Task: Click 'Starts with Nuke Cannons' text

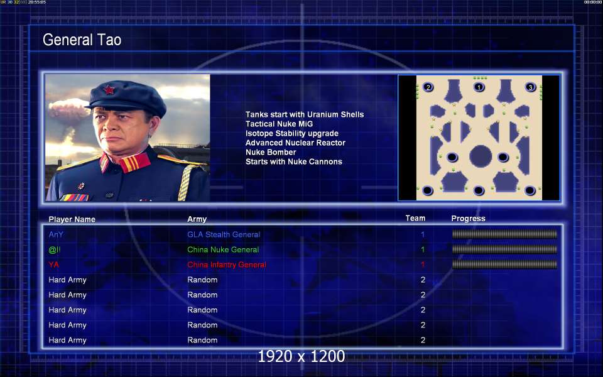Action: 294,161
